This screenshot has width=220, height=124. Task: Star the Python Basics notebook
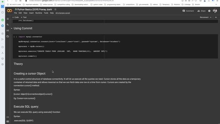55,9
